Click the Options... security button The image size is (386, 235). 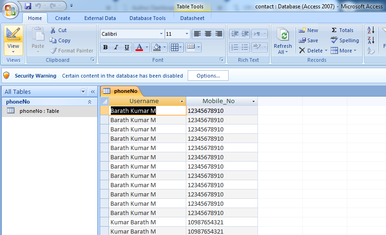pyautogui.click(x=208, y=76)
